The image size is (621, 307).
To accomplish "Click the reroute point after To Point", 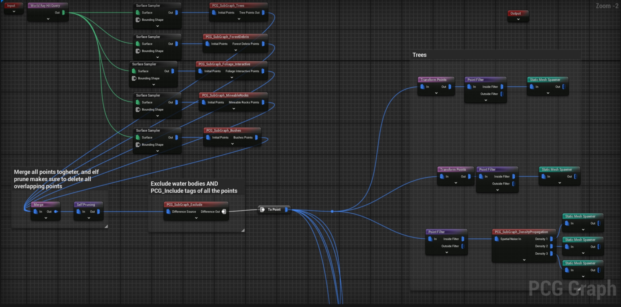I will click(x=332, y=211).
